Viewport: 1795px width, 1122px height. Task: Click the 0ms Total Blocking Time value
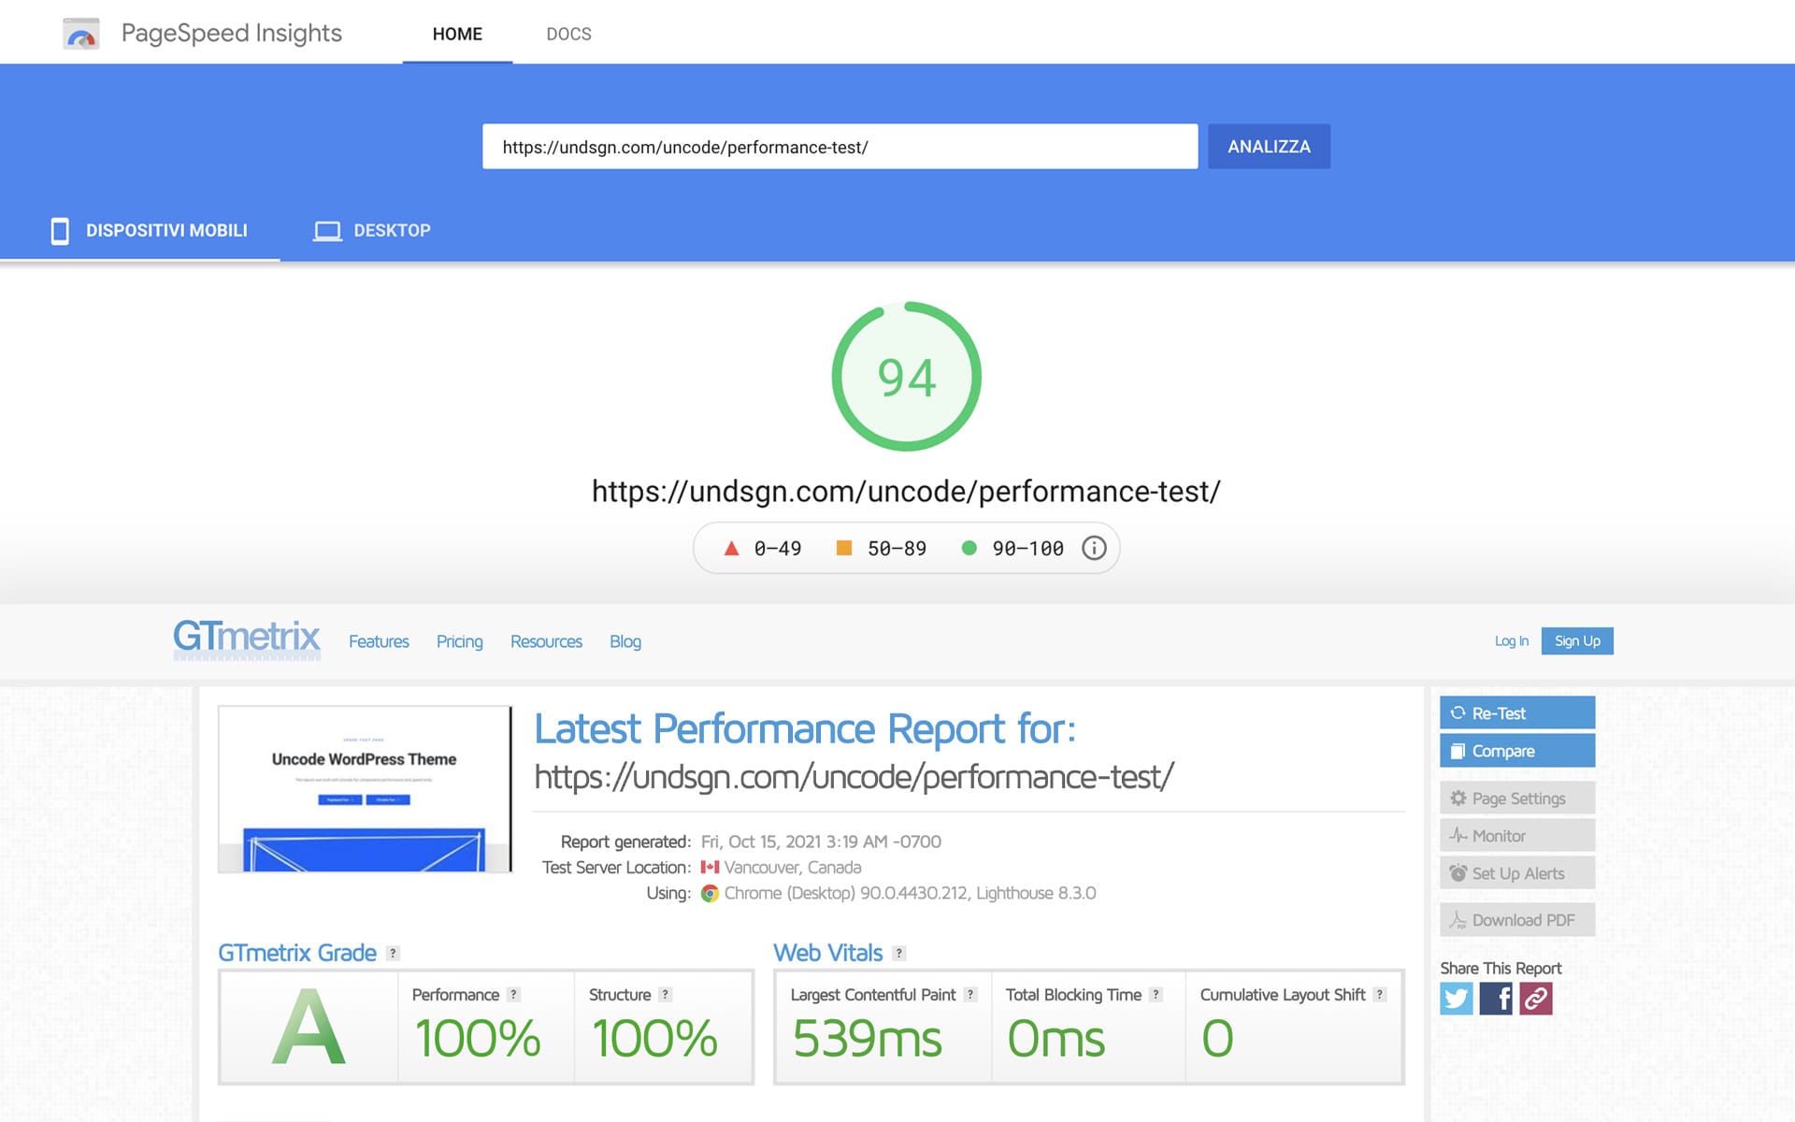(1056, 1039)
